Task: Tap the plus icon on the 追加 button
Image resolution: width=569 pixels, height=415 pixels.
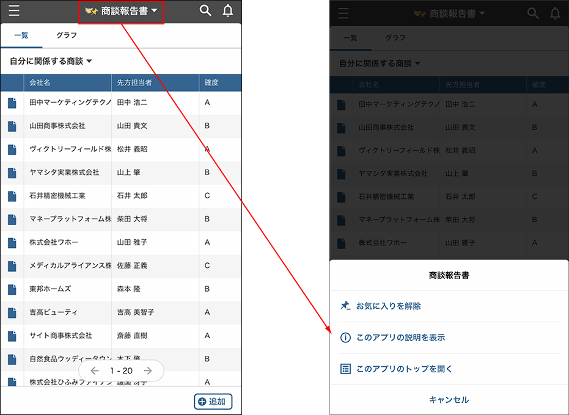Action: (203, 401)
